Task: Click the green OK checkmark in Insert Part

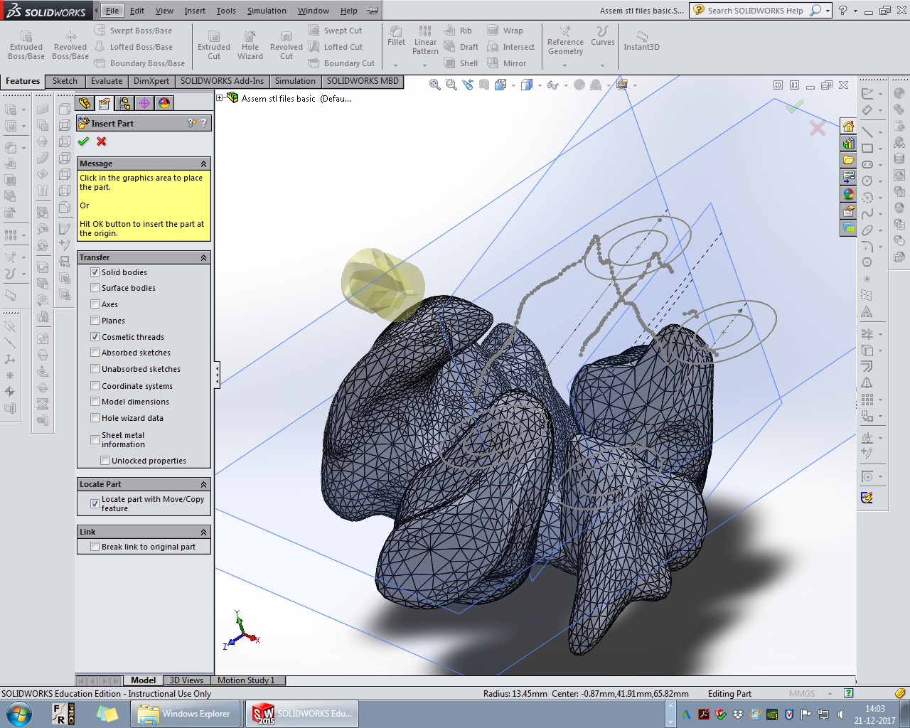Action: [x=84, y=141]
